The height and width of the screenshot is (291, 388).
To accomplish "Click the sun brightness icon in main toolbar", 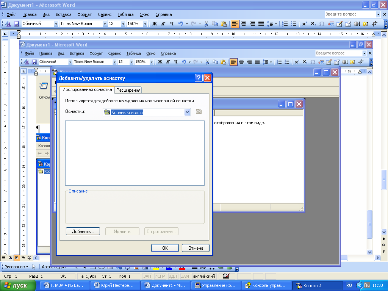I will [x=365, y=24].
